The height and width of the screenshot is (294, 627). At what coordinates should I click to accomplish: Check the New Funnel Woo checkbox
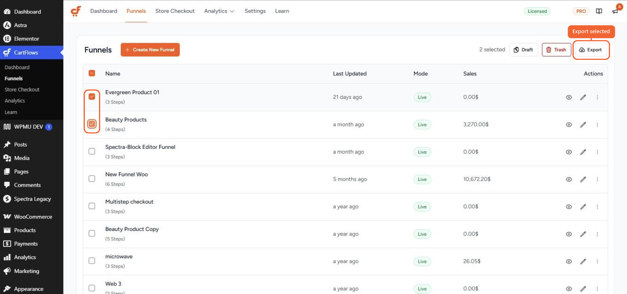pyautogui.click(x=92, y=178)
